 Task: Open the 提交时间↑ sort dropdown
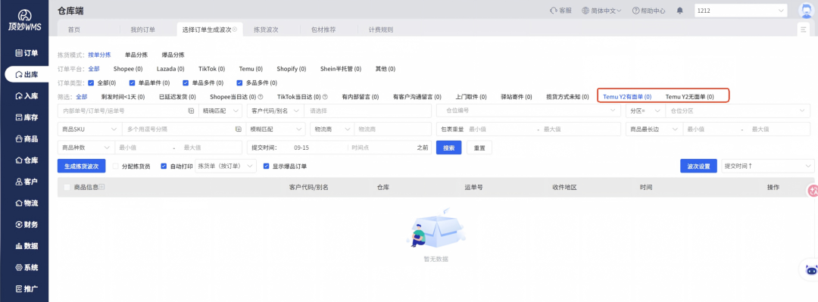[767, 167]
